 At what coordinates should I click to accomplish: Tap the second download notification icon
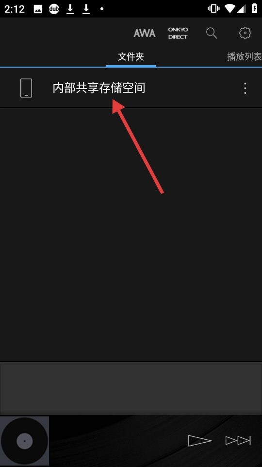coord(86,9)
